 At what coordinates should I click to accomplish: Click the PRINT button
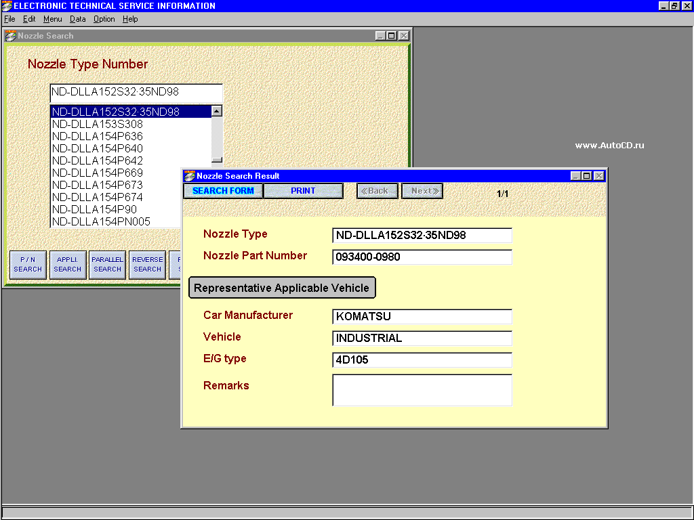click(x=303, y=191)
